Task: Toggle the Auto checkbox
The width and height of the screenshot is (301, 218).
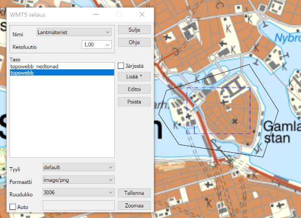Action: (x=13, y=206)
